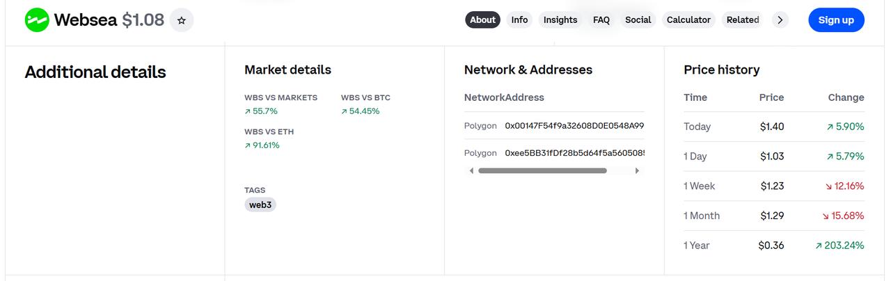Toggle the star watchlist button

182,20
